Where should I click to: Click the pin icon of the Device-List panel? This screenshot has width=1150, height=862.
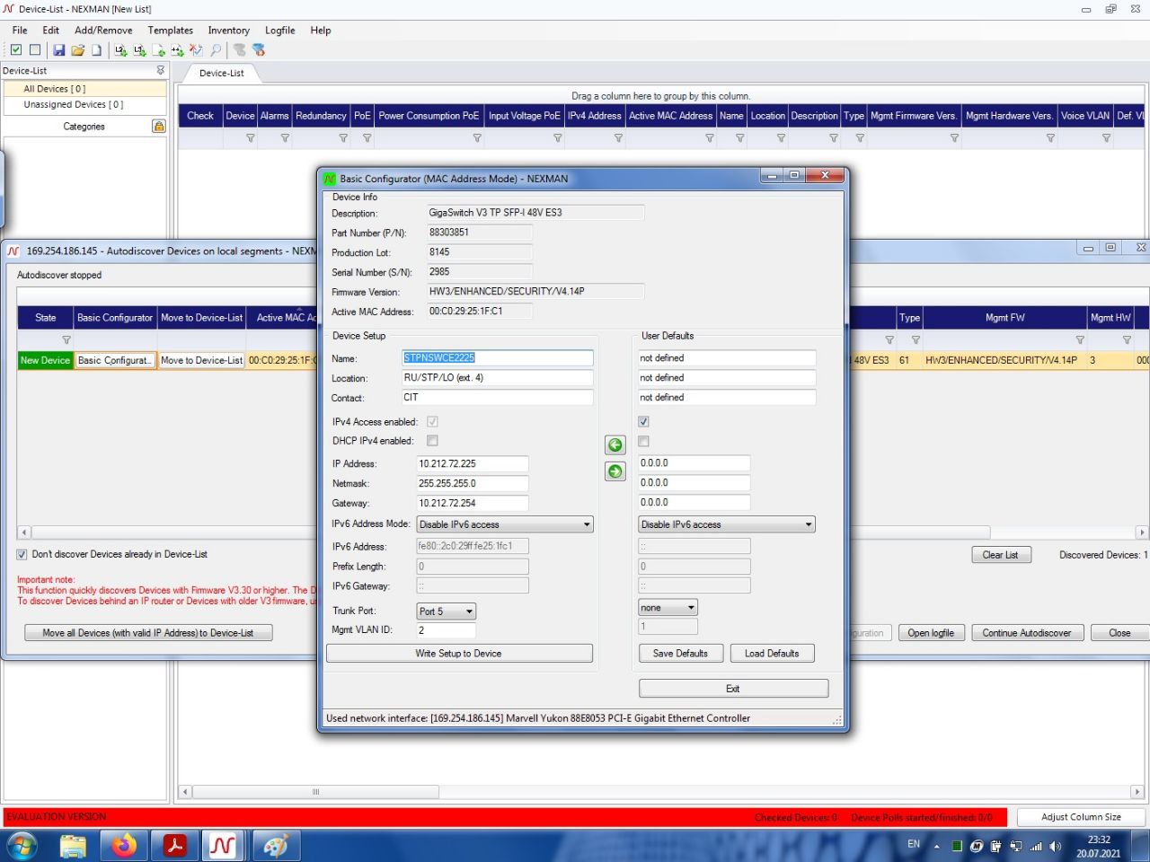(x=161, y=70)
